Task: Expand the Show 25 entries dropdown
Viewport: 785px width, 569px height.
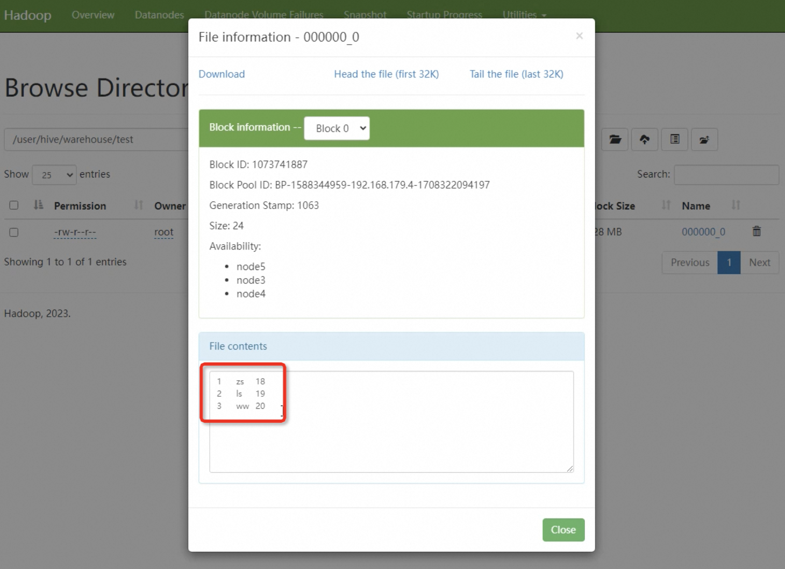Action: pyautogui.click(x=54, y=175)
